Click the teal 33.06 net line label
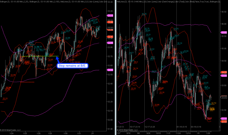This screenshot has width=228, height=135. pos(95,22)
